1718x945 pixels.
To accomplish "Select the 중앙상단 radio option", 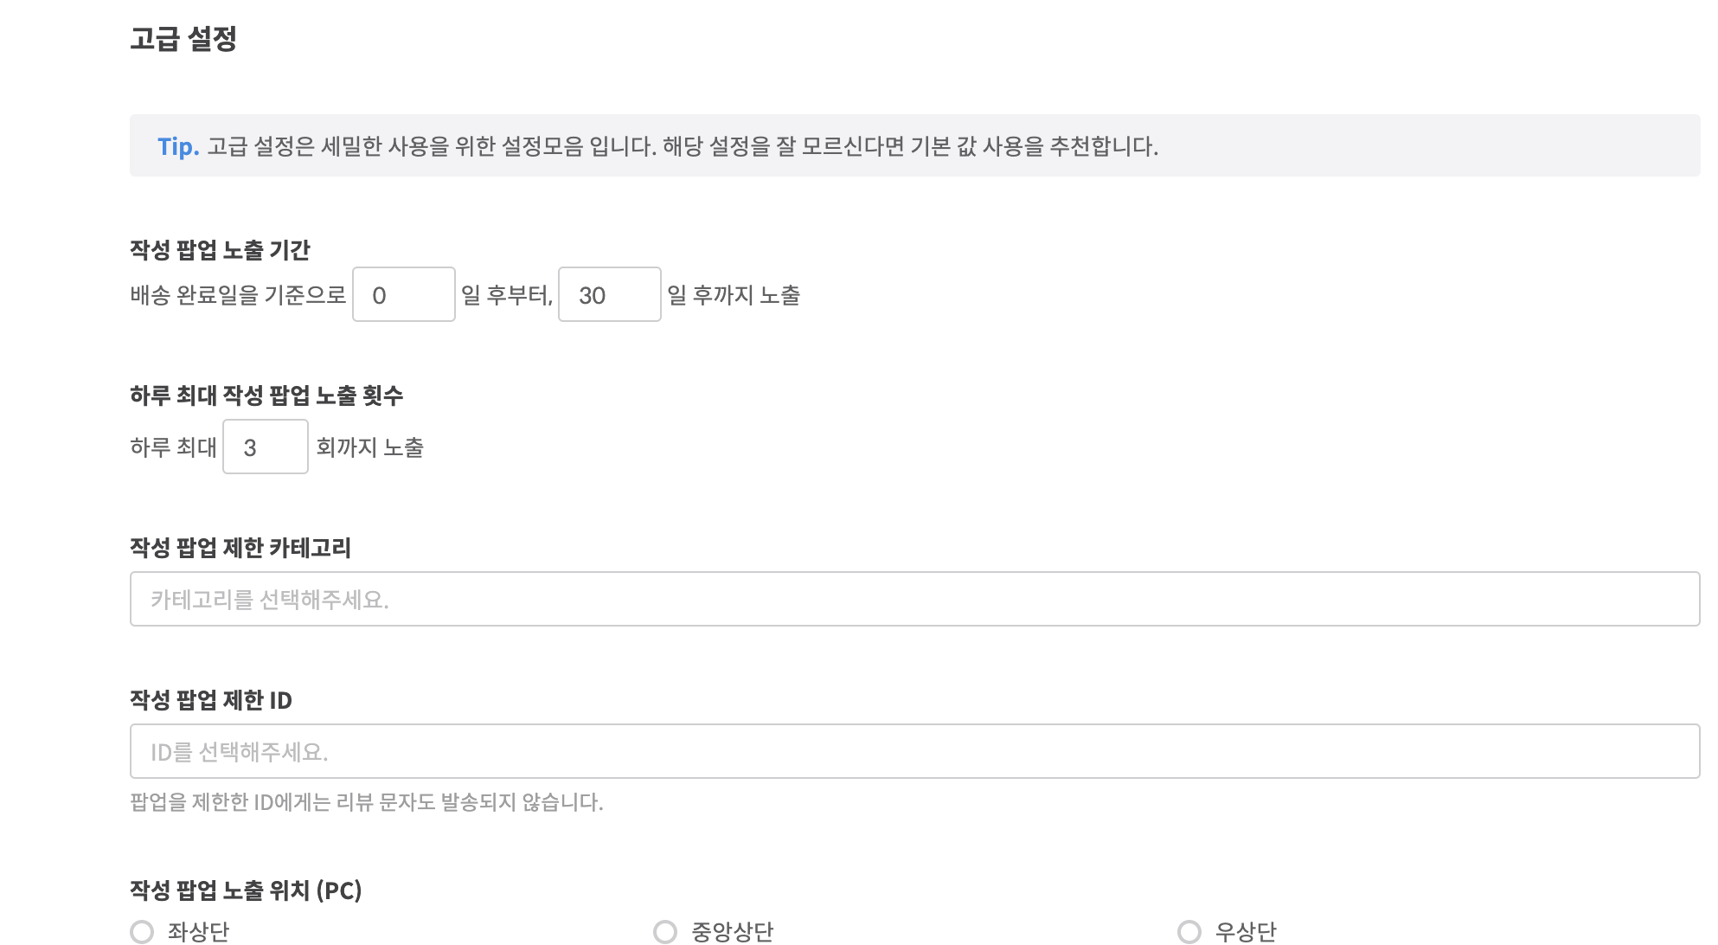I will [x=665, y=932].
